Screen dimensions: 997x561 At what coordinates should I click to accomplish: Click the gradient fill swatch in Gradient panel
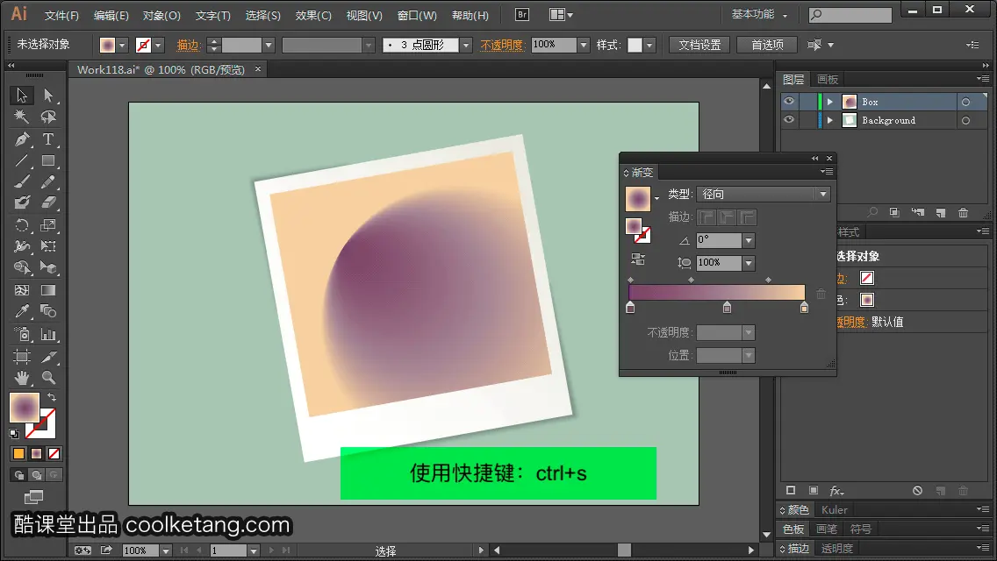pyautogui.click(x=638, y=199)
